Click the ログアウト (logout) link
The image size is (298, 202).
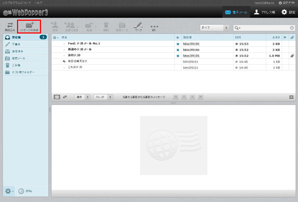pyautogui.click(x=287, y=3)
